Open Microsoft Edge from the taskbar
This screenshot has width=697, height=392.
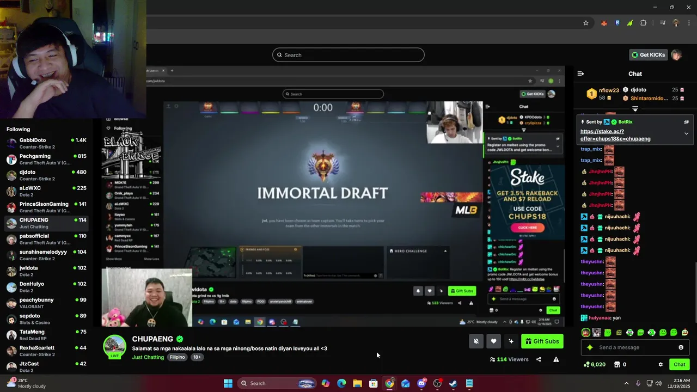[341, 383]
